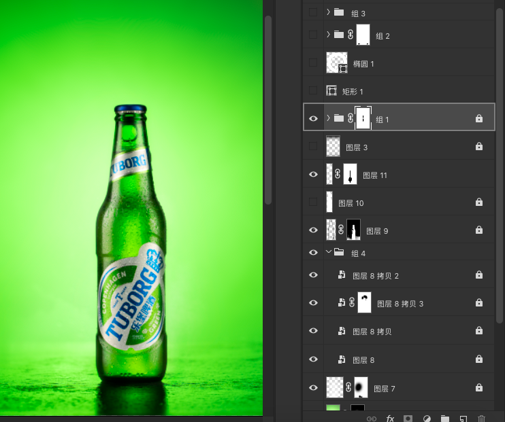Create a new fill or adjustment layer

pos(427,419)
